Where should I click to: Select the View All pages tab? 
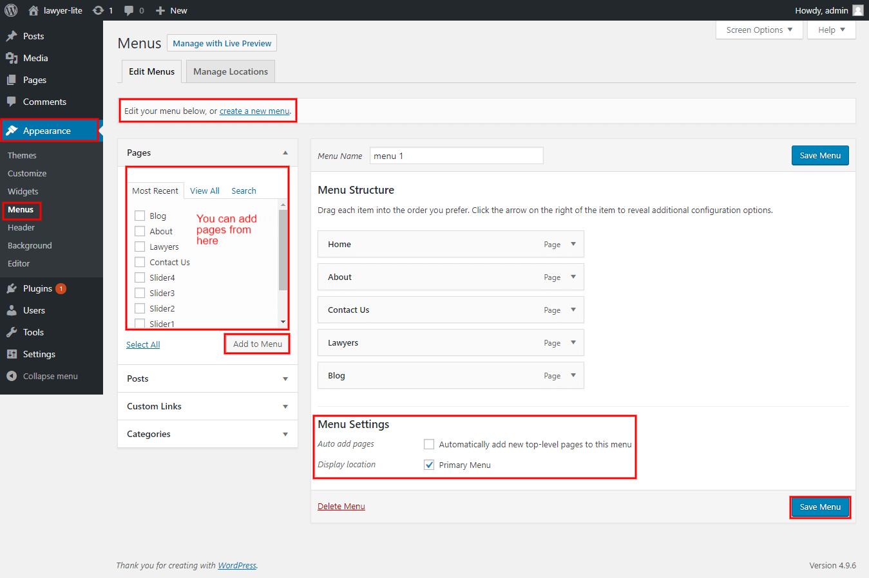click(205, 191)
